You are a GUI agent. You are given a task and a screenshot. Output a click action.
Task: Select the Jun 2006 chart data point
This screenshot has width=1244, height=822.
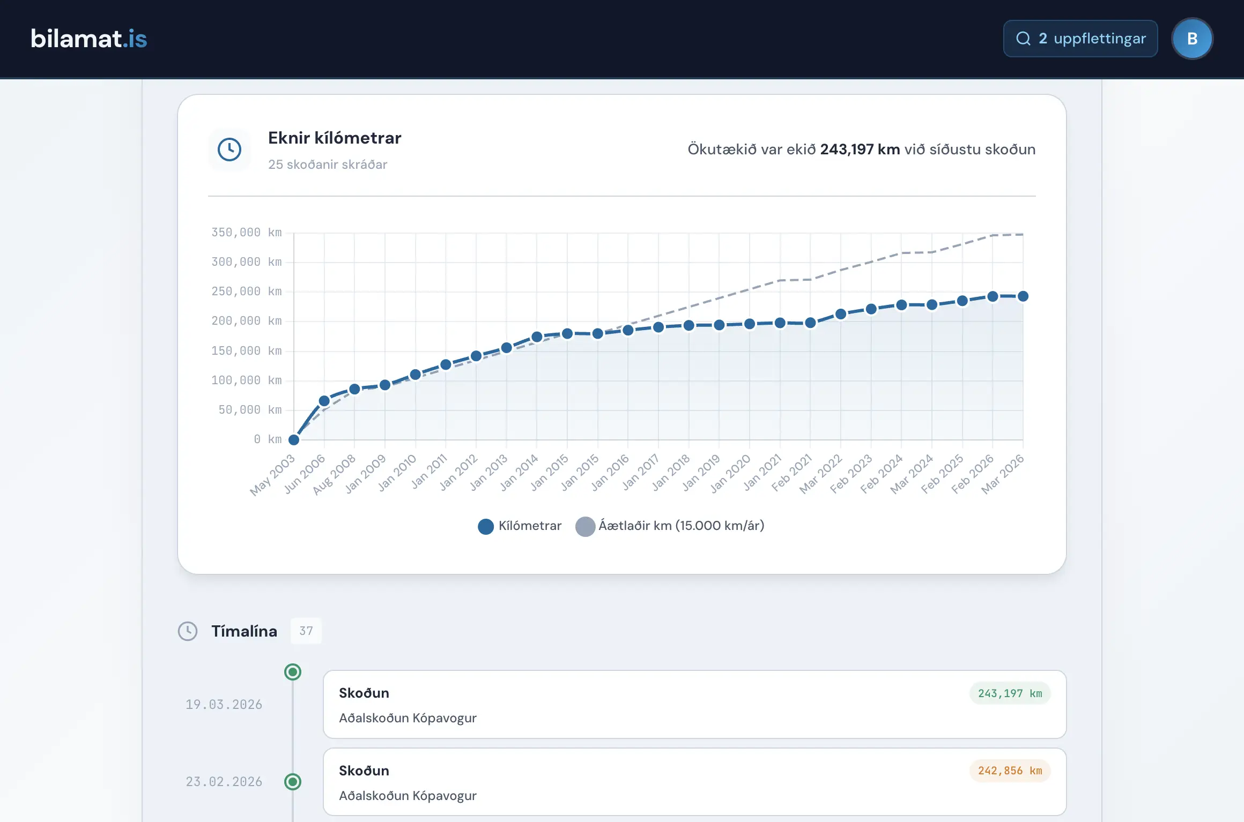coord(324,401)
